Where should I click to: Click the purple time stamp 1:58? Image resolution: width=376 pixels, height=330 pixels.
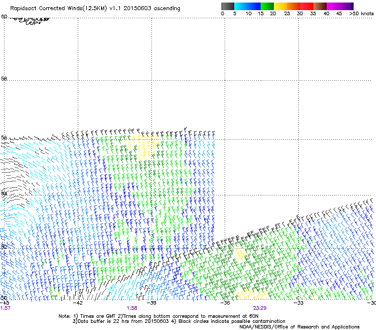click(x=132, y=308)
